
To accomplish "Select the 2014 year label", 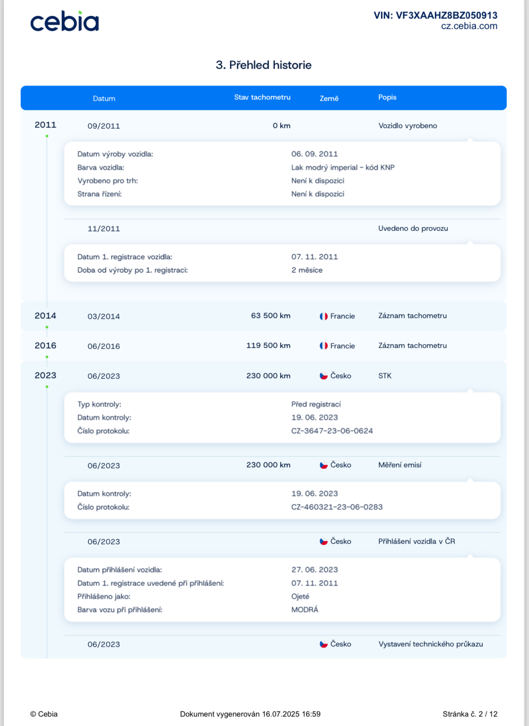I will pos(46,316).
